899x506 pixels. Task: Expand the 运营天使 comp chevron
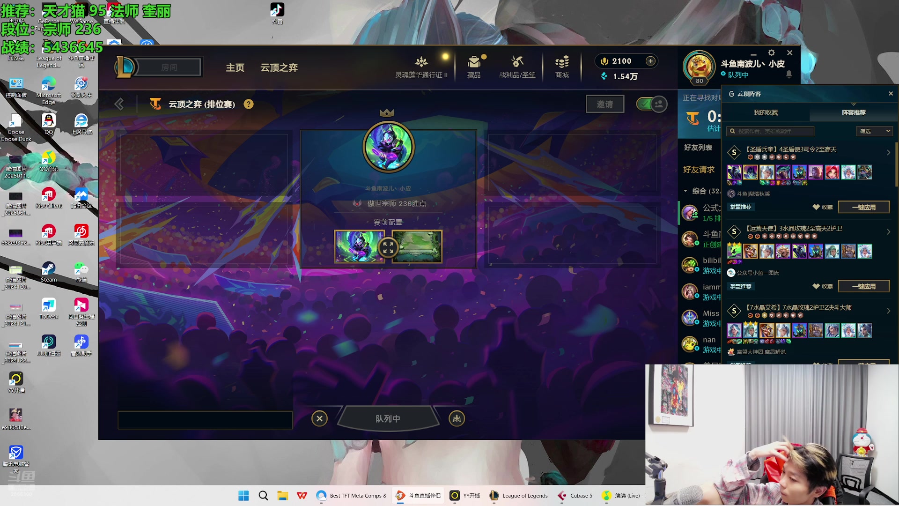point(888,232)
